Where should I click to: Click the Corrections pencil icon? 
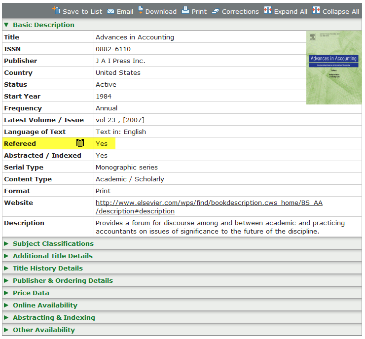[x=216, y=11]
